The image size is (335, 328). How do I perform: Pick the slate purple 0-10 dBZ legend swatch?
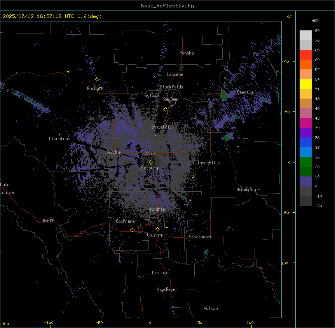pos(305,182)
